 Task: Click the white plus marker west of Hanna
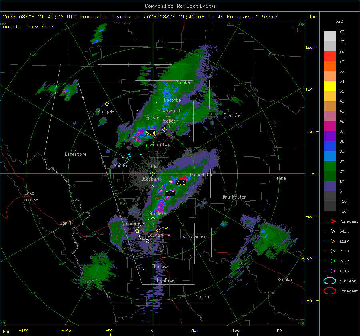click(x=226, y=161)
